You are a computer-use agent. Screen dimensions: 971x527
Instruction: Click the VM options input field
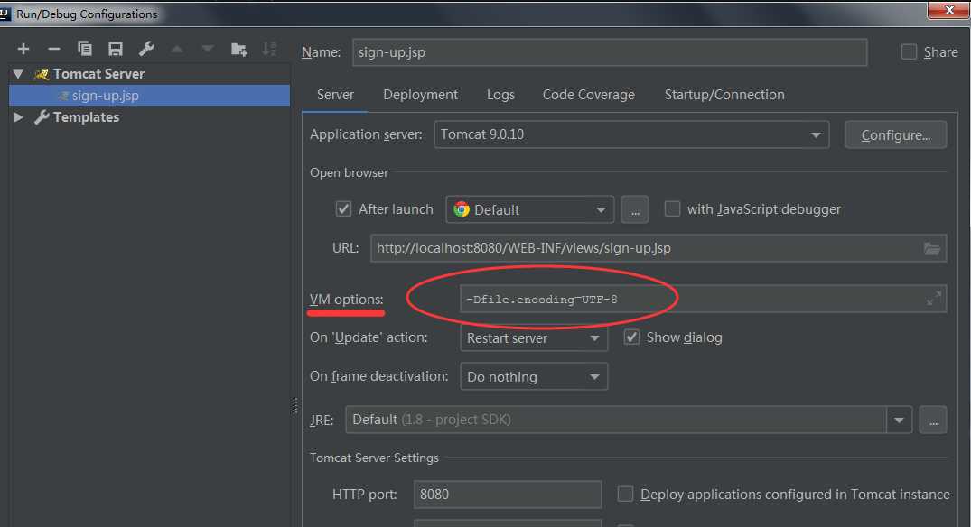coord(703,299)
